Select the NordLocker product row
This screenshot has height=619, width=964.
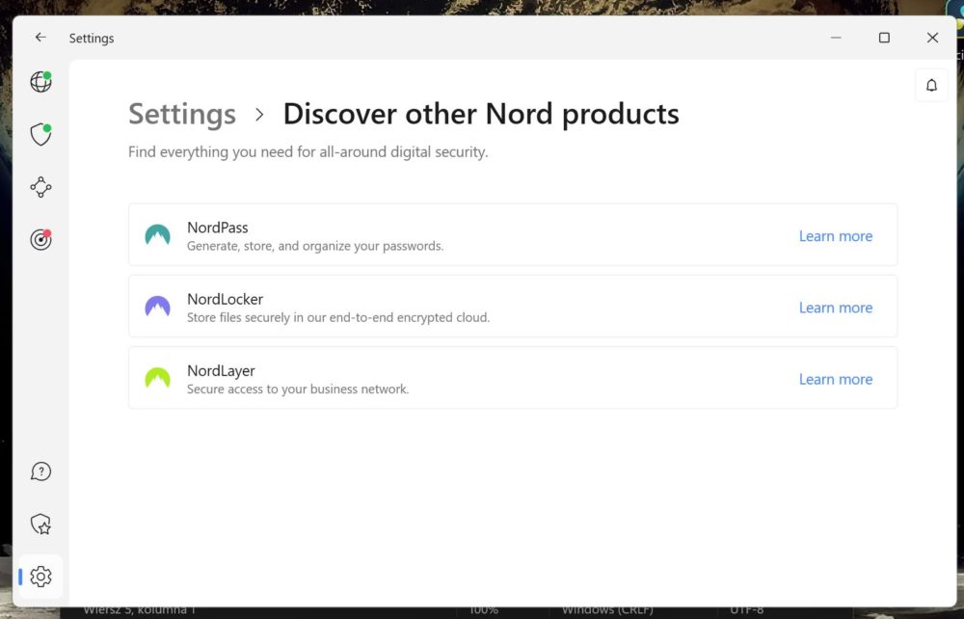pos(513,306)
